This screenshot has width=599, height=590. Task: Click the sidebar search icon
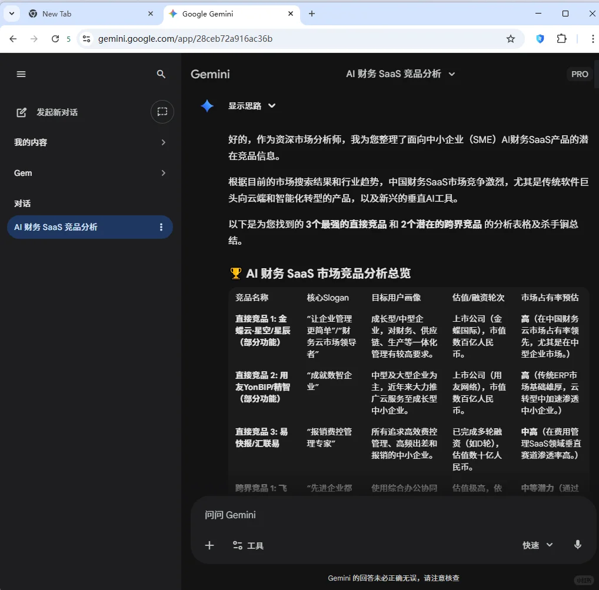pos(161,74)
